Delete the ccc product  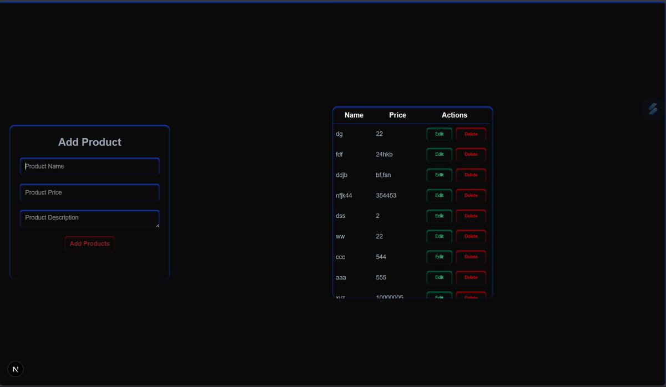[471, 257]
